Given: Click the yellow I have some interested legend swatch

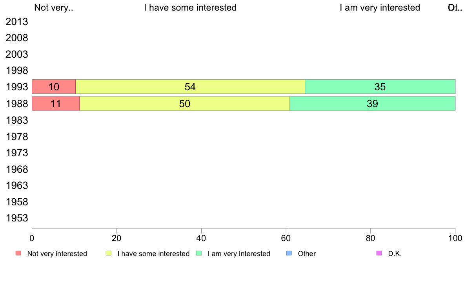Looking at the screenshot, I should 109,253.
